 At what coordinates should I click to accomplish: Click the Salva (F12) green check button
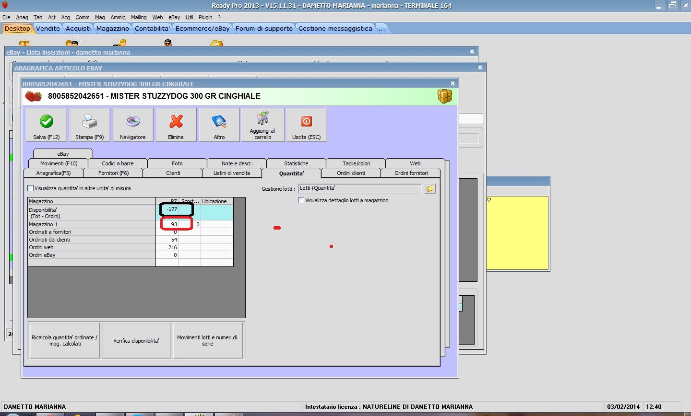(x=47, y=125)
